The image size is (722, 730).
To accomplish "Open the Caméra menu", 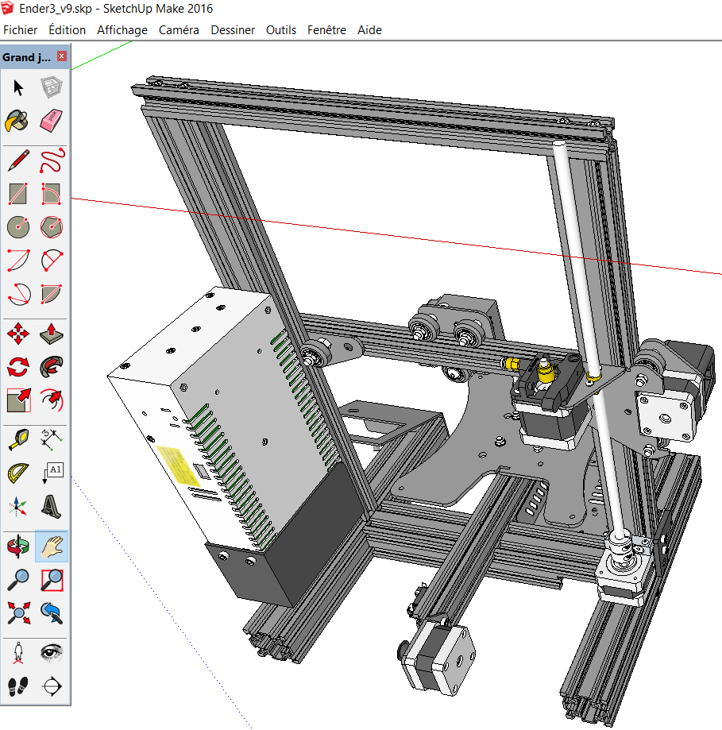I will pyautogui.click(x=179, y=30).
